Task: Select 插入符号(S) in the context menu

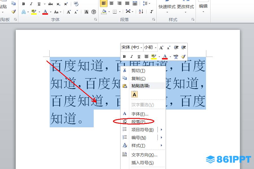Action: 143,163
